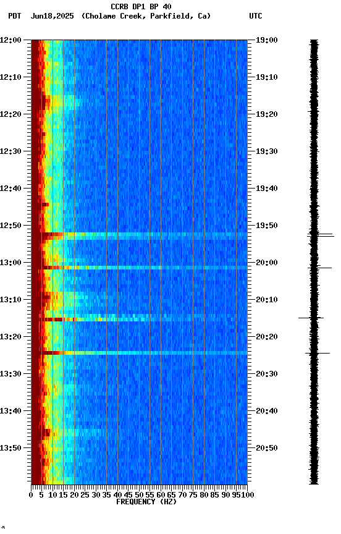The image size is (341, 534).
Task: Click the date text 'Jun18,2025'
Action: pos(52,16)
